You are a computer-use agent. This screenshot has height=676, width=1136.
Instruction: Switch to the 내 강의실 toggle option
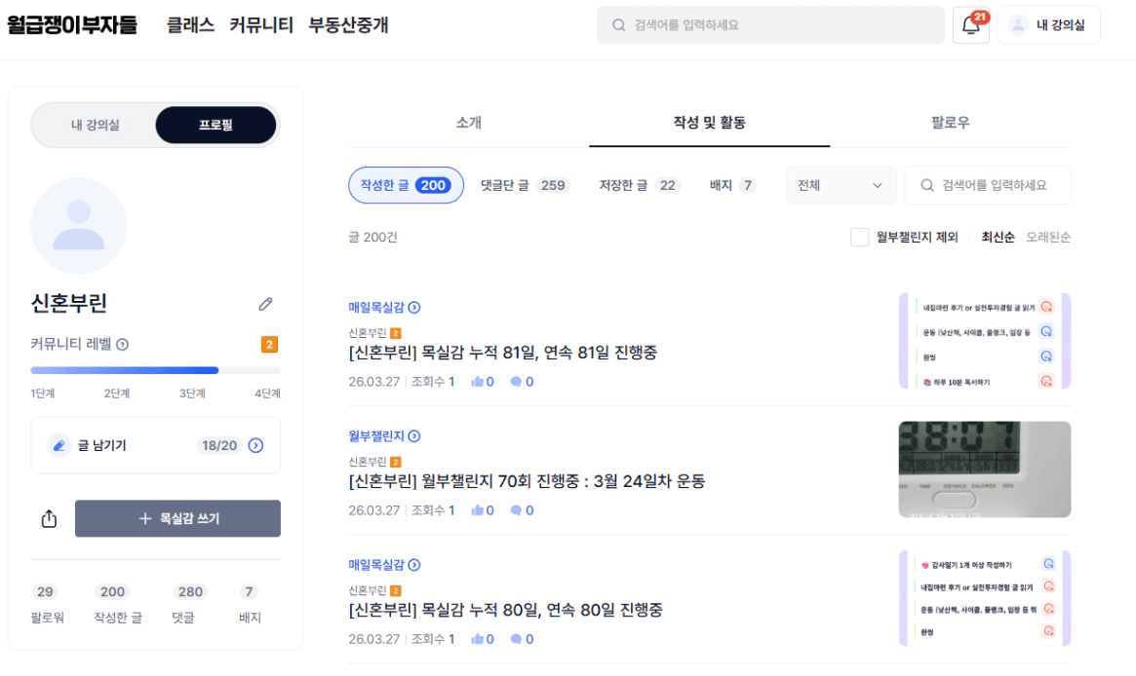coord(96,125)
